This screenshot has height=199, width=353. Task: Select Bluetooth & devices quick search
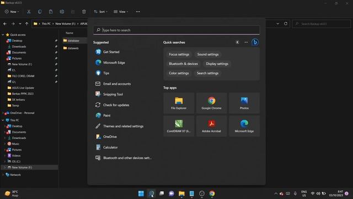[x=184, y=64]
